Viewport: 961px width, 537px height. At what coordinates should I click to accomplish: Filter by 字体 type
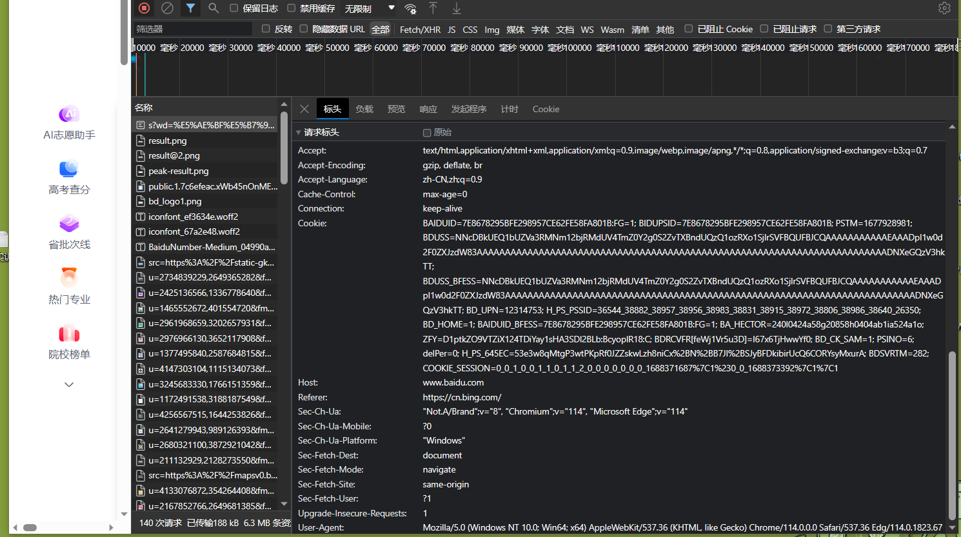pos(540,30)
